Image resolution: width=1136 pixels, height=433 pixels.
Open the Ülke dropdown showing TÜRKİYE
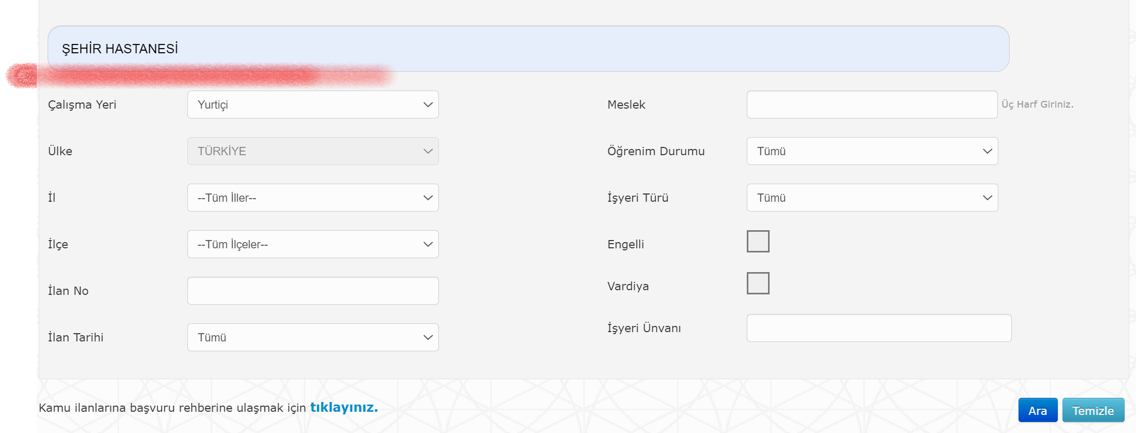(x=313, y=151)
